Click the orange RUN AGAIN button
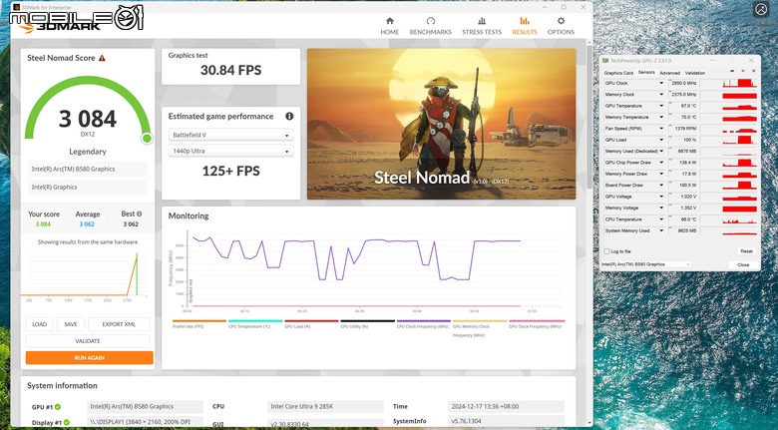Image resolution: width=778 pixels, height=430 pixels. [90, 358]
